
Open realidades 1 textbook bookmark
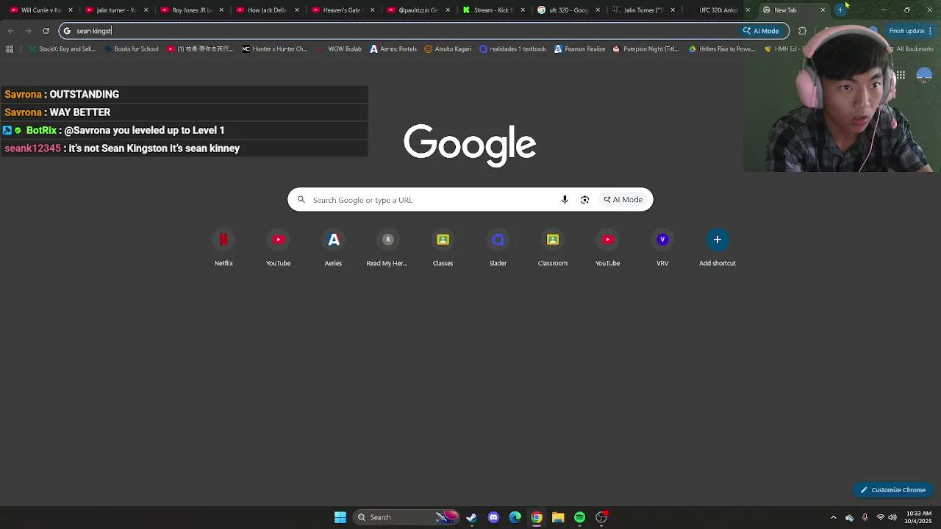[512, 49]
